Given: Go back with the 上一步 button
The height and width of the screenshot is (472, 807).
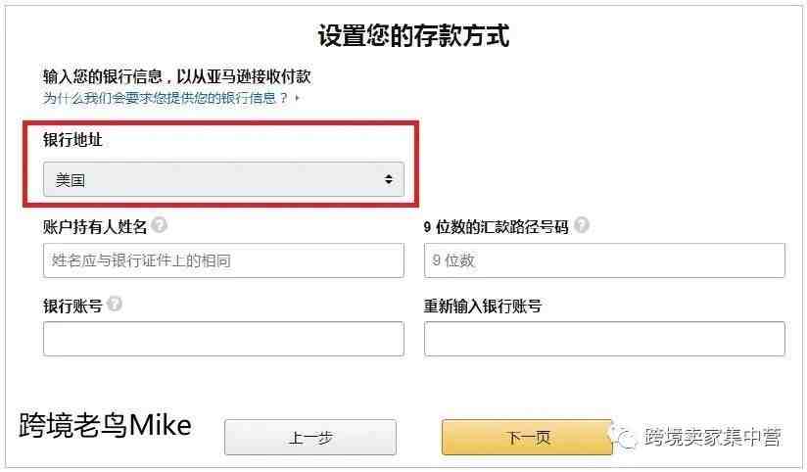Looking at the screenshot, I should [x=310, y=438].
